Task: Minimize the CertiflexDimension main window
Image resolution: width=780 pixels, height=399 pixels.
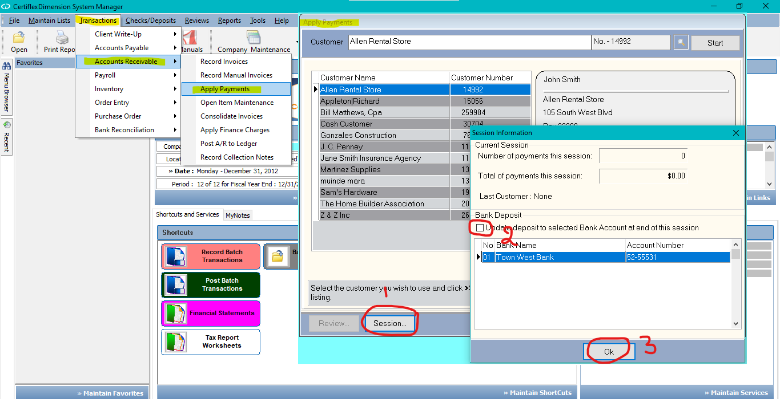Action: 713,6
